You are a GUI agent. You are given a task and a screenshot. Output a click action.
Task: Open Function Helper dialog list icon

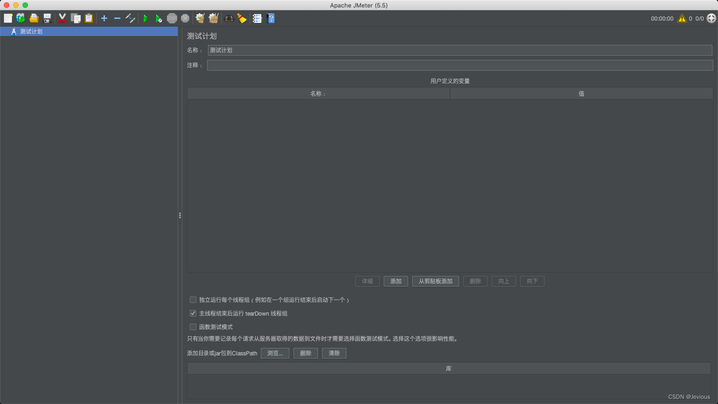[x=257, y=18]
